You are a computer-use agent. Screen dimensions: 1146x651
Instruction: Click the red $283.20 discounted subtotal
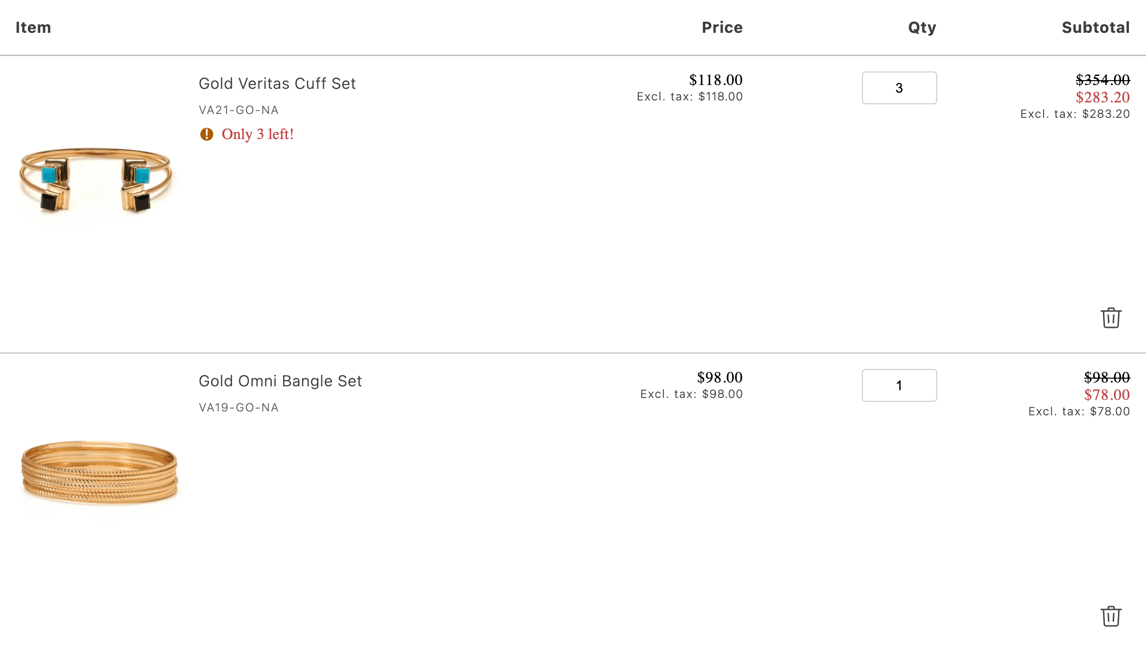click(1103, 98)
